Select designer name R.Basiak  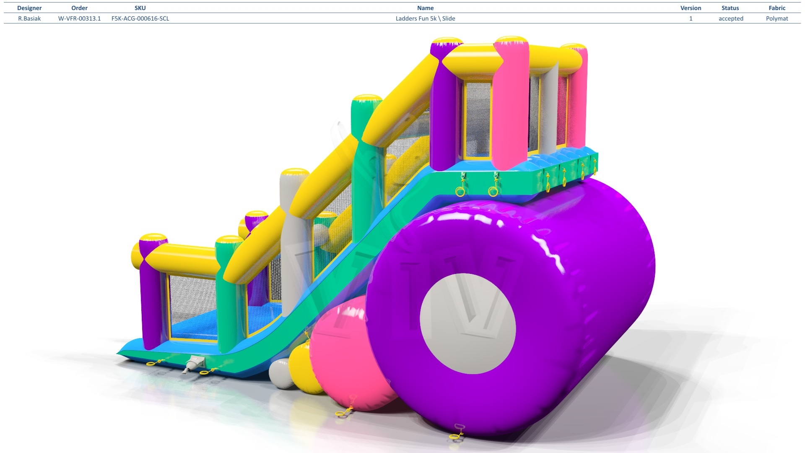(x=29, y=18)
